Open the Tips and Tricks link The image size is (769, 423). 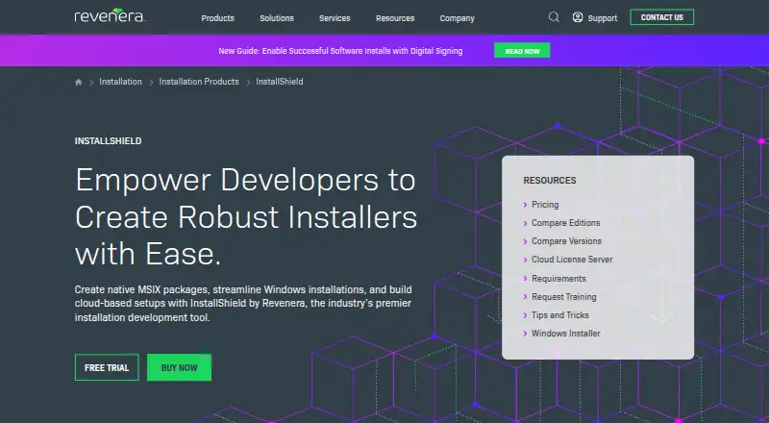point(560,314)
